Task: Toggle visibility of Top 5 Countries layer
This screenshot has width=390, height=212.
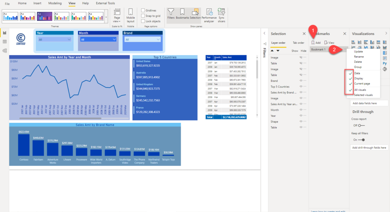Action: click(x=301, y=86)
